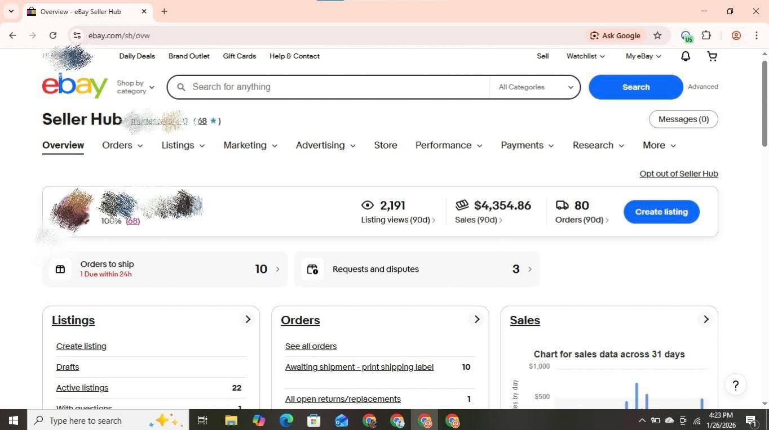Image resolution: width=769 pixels, height=430 pixels.
Task: Click the browser address bar bookmark star
Action: point(657,35)
